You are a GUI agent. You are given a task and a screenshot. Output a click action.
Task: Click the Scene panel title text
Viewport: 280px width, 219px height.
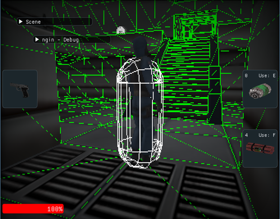pyautogui.click(x=33, y=22)
